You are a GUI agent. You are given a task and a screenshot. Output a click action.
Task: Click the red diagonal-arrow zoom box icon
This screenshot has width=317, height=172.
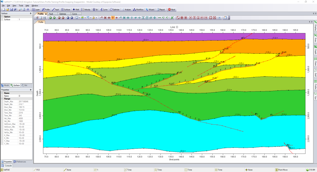pos(178,18)
